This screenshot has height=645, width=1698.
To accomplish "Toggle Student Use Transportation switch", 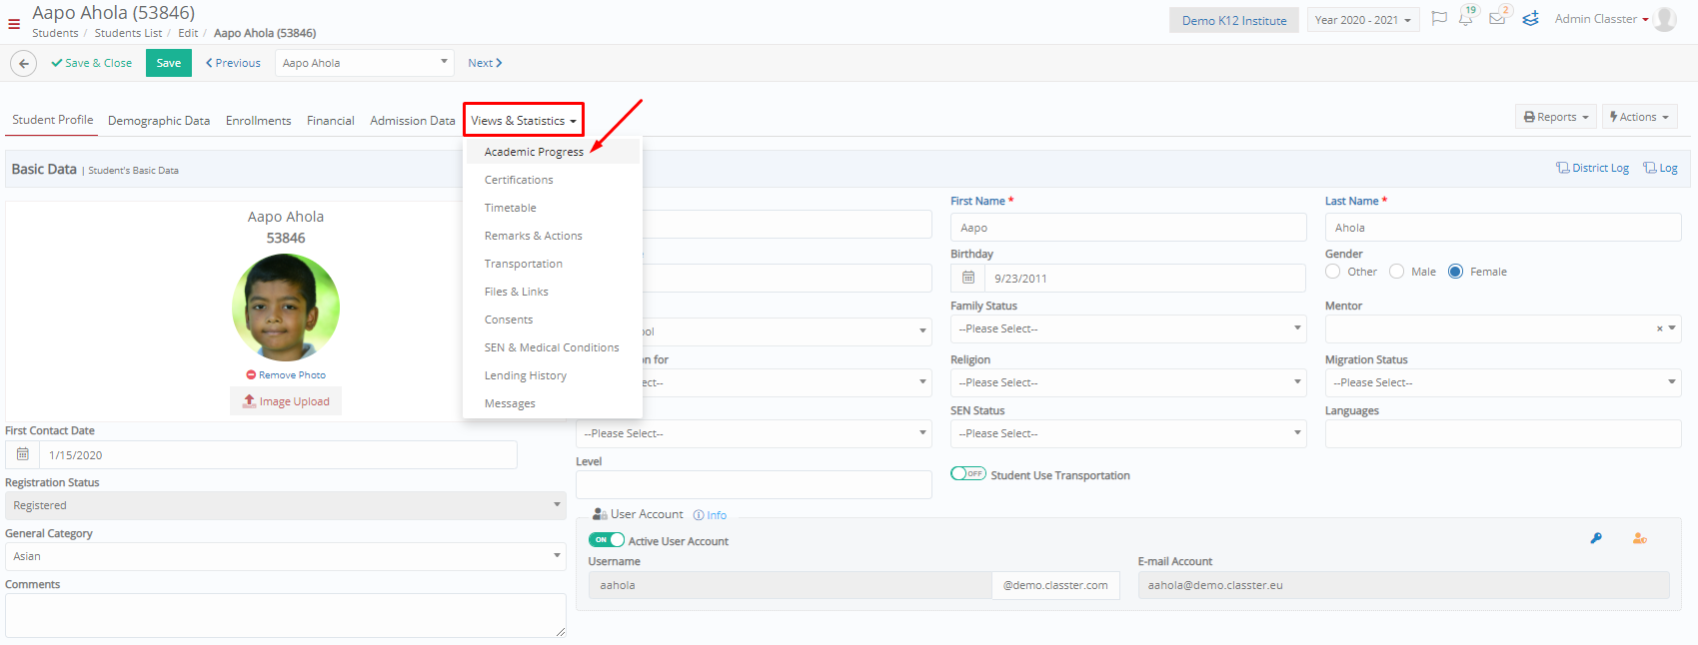I will [968, 474].
